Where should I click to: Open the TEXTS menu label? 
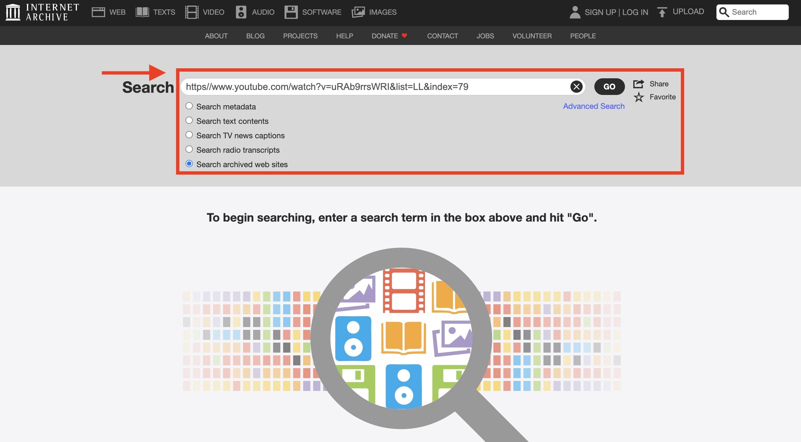pos(164,12)
